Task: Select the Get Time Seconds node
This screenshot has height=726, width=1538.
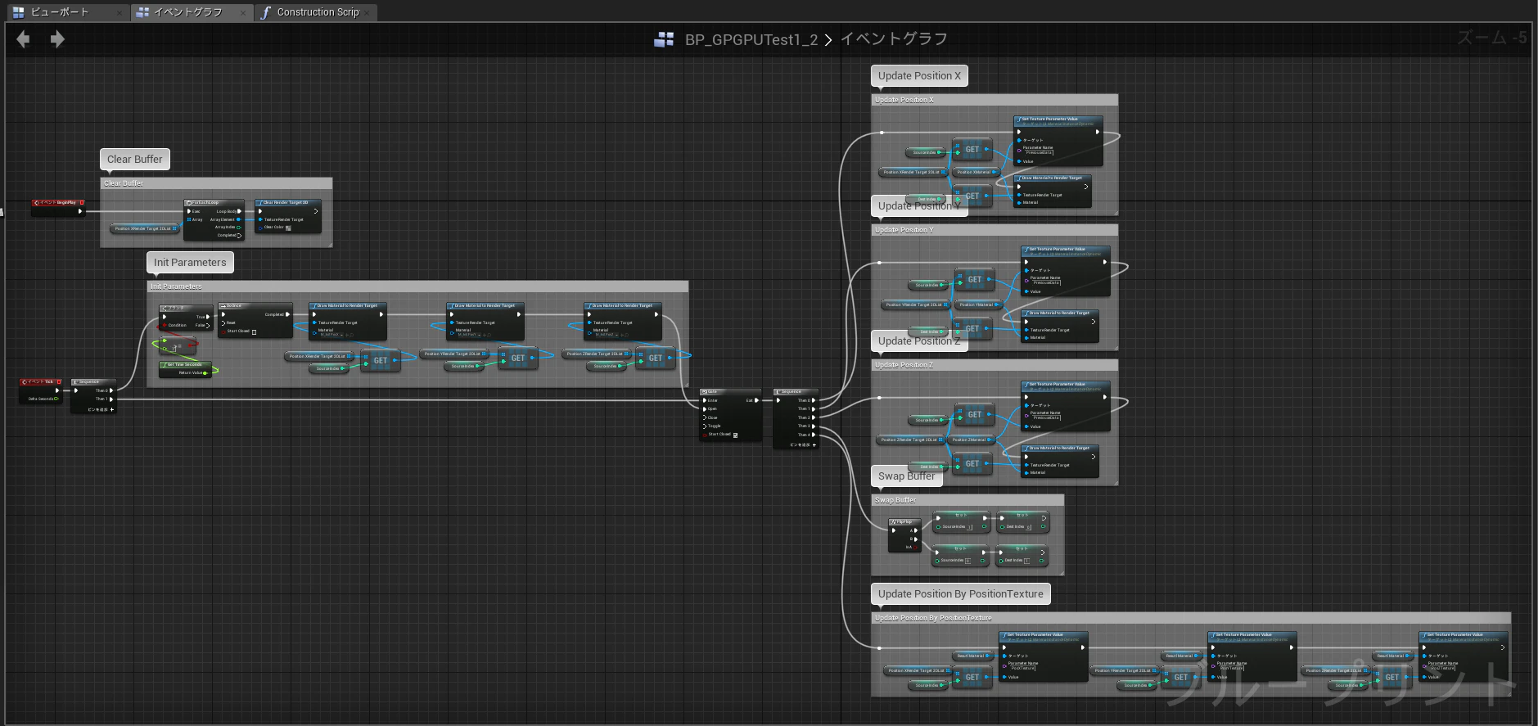Action: 185,369
